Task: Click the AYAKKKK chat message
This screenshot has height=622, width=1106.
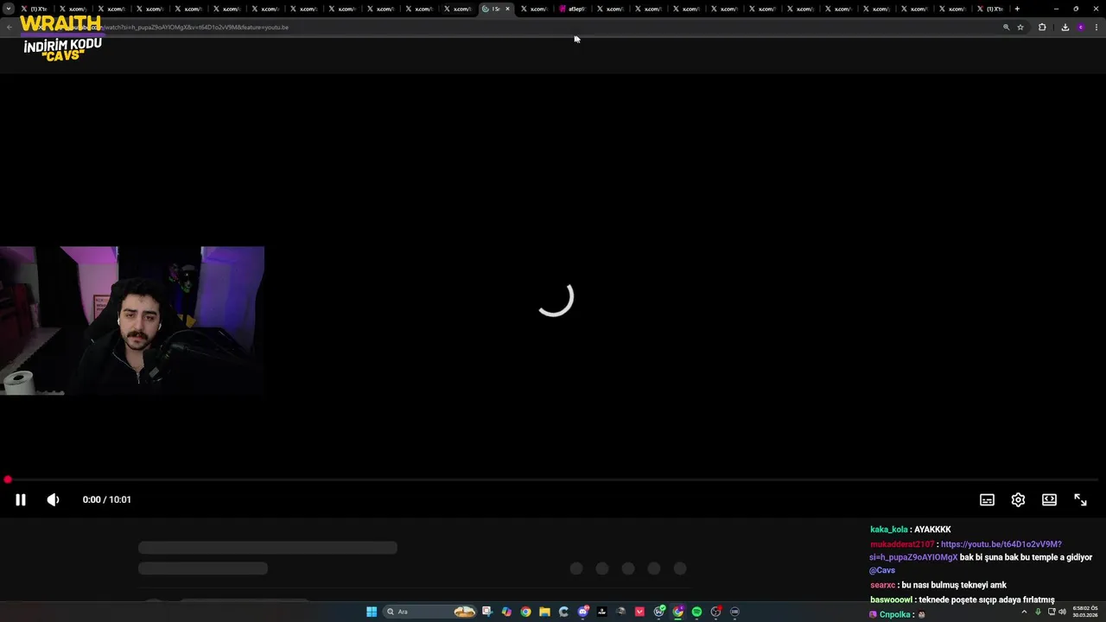Action: (x=932, y=530)
